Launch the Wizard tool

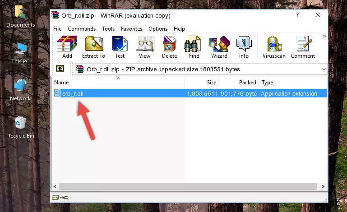[219, 47]
